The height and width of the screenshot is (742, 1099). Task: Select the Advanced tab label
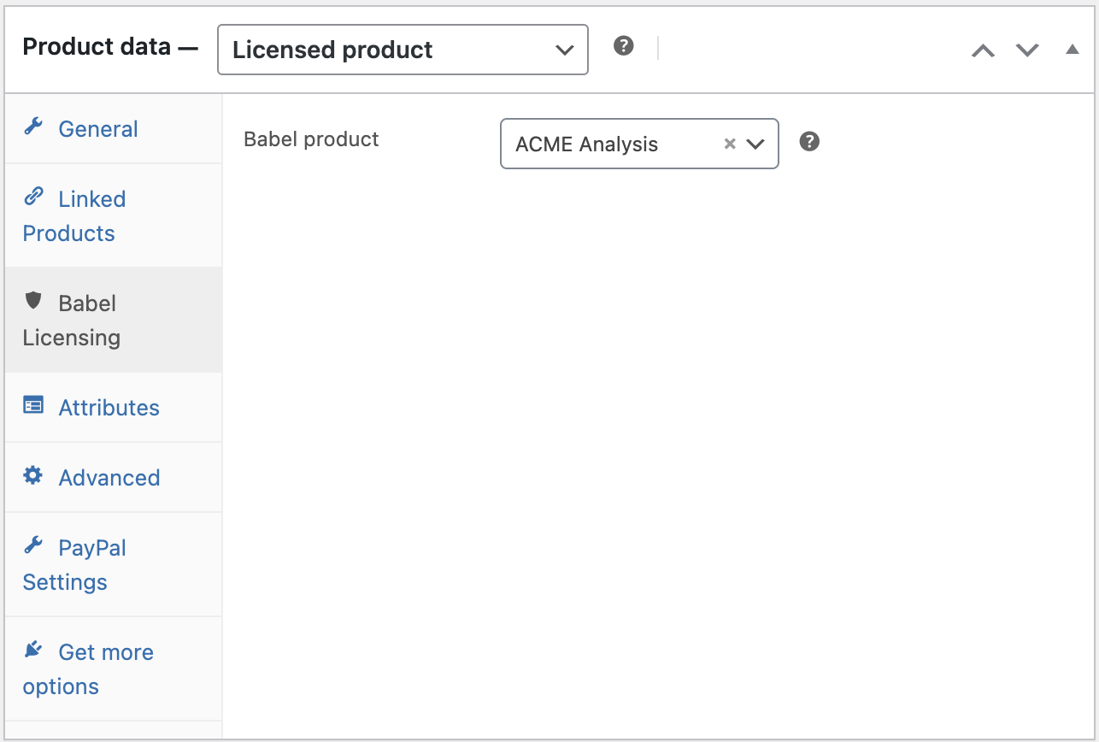point(109,478)
